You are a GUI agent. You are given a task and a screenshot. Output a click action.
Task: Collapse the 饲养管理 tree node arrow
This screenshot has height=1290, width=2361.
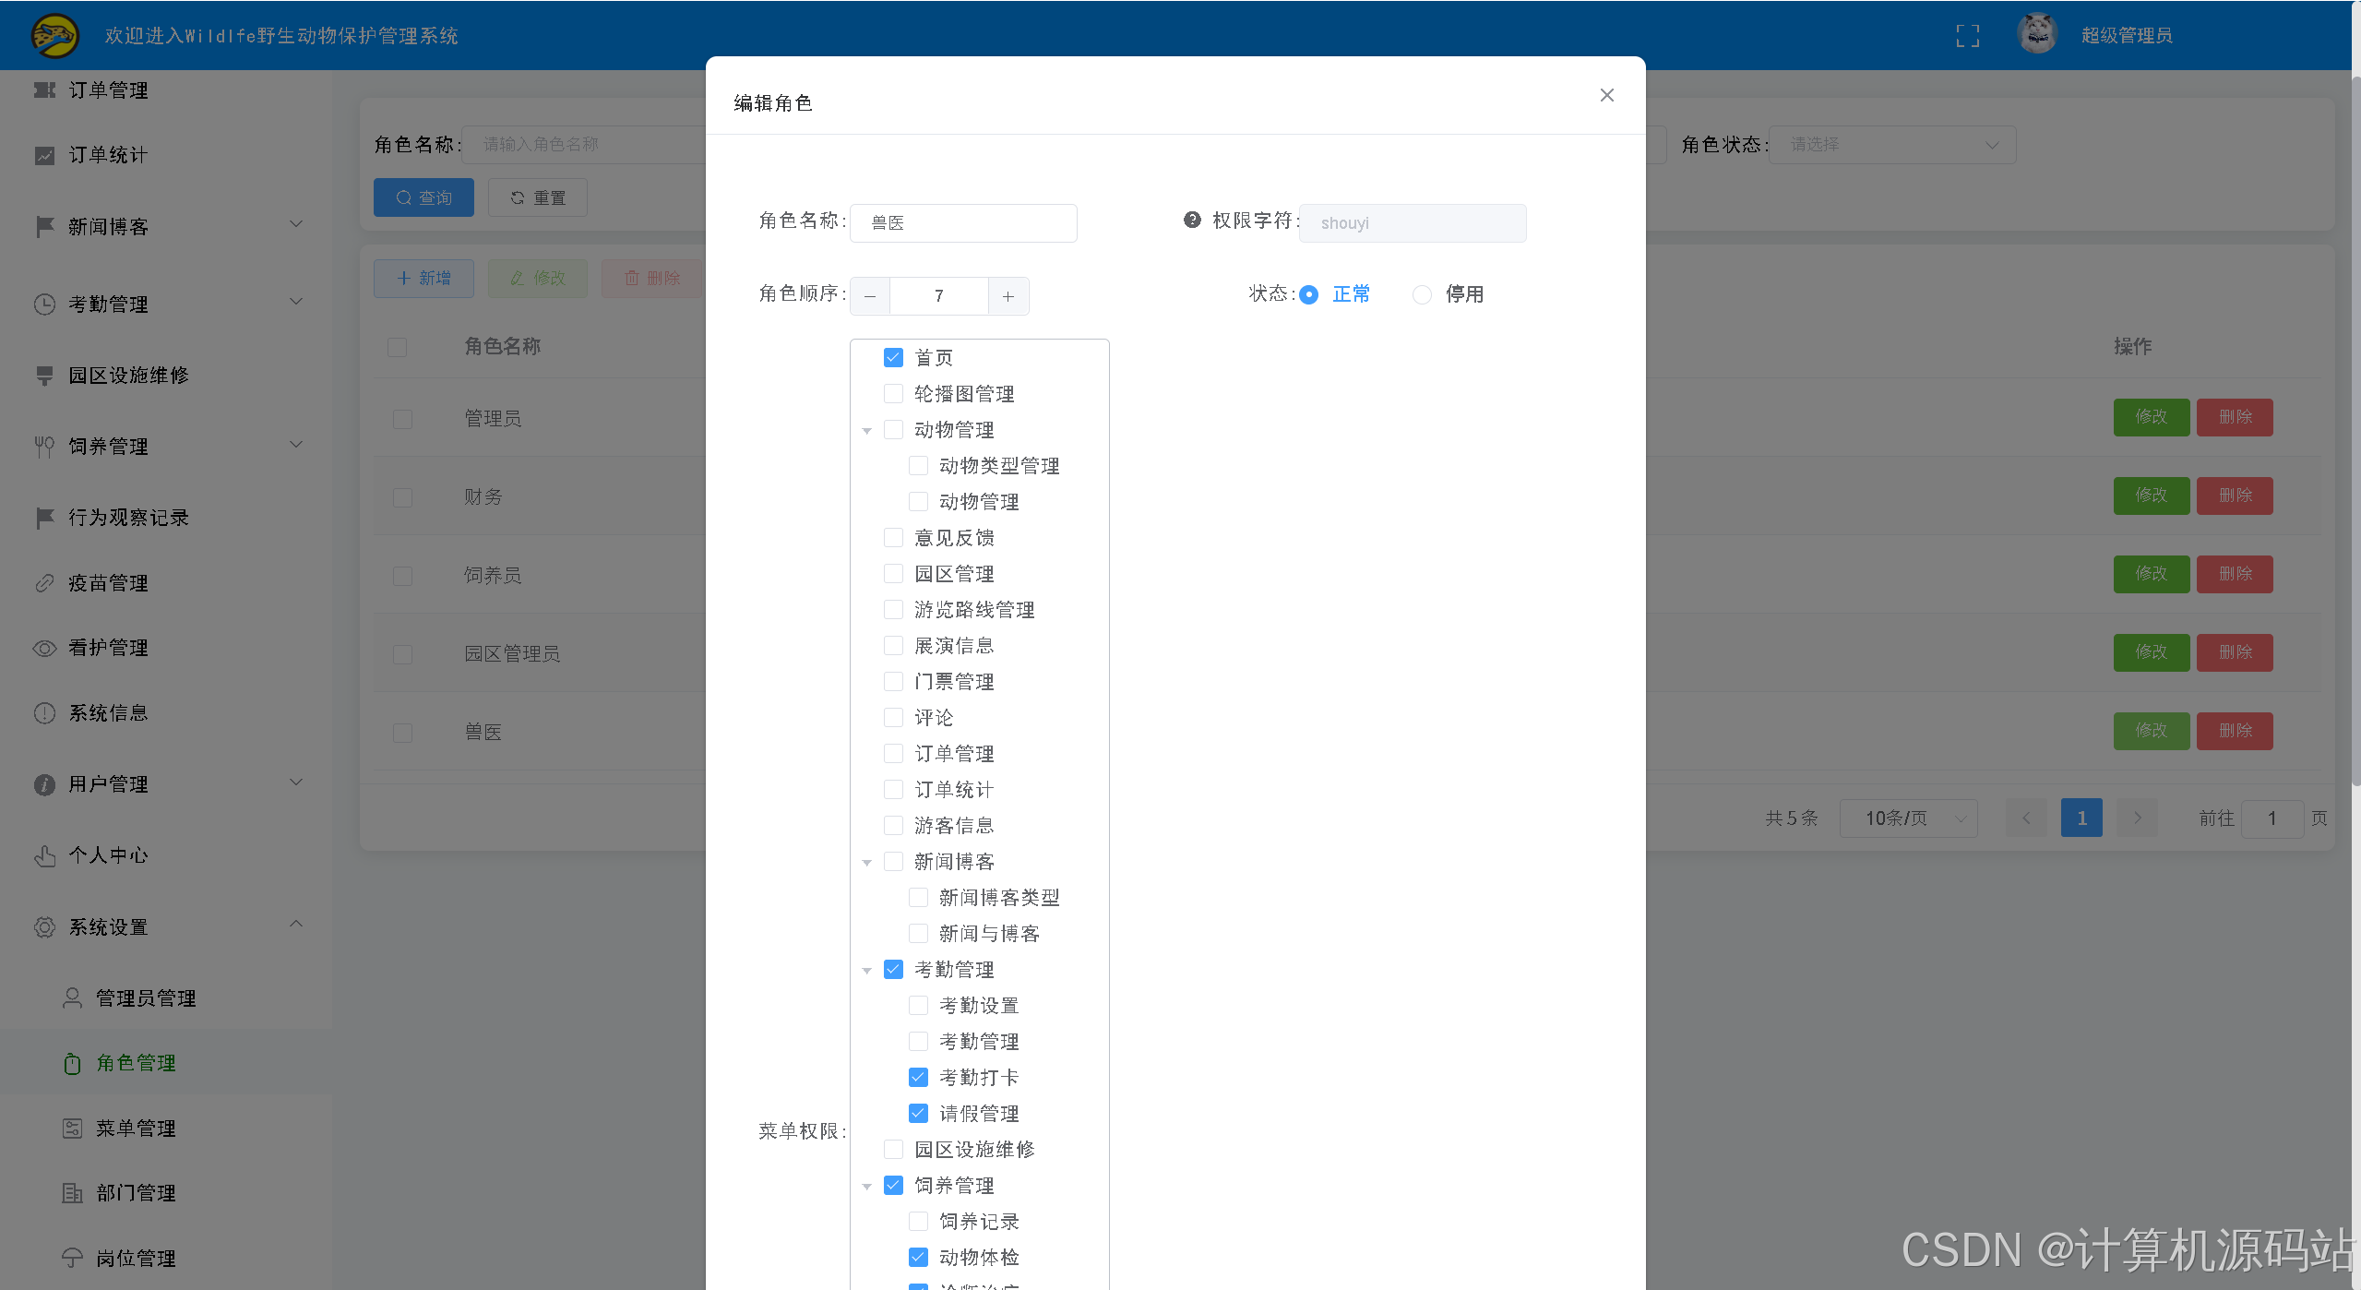(x=867, y=1187)
